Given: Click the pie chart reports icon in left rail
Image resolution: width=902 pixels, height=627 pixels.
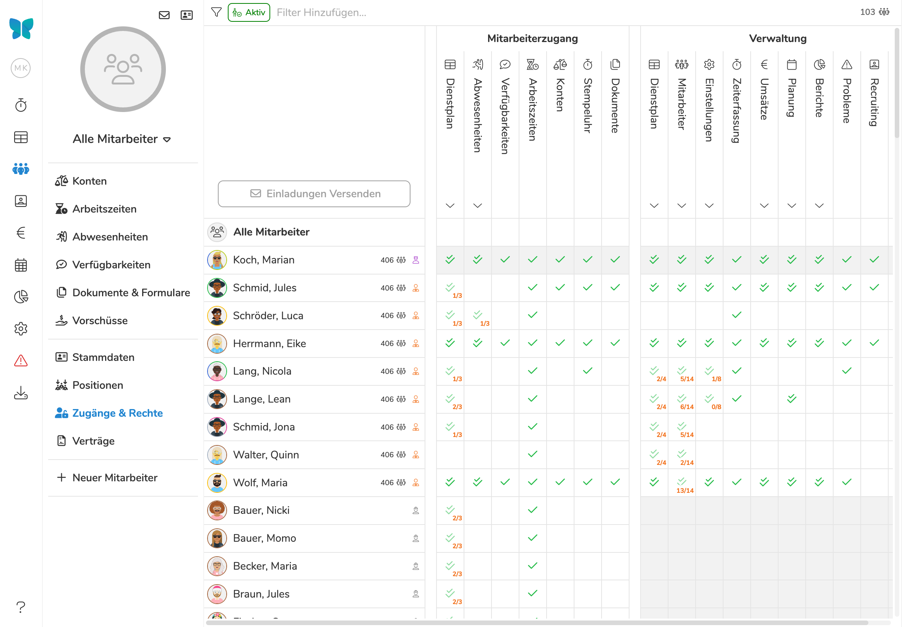Looking at the screenshot, I should (x=21, y=297).
